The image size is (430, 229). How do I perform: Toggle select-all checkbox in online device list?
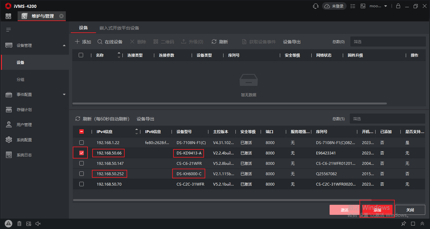[x=82, y=132]
